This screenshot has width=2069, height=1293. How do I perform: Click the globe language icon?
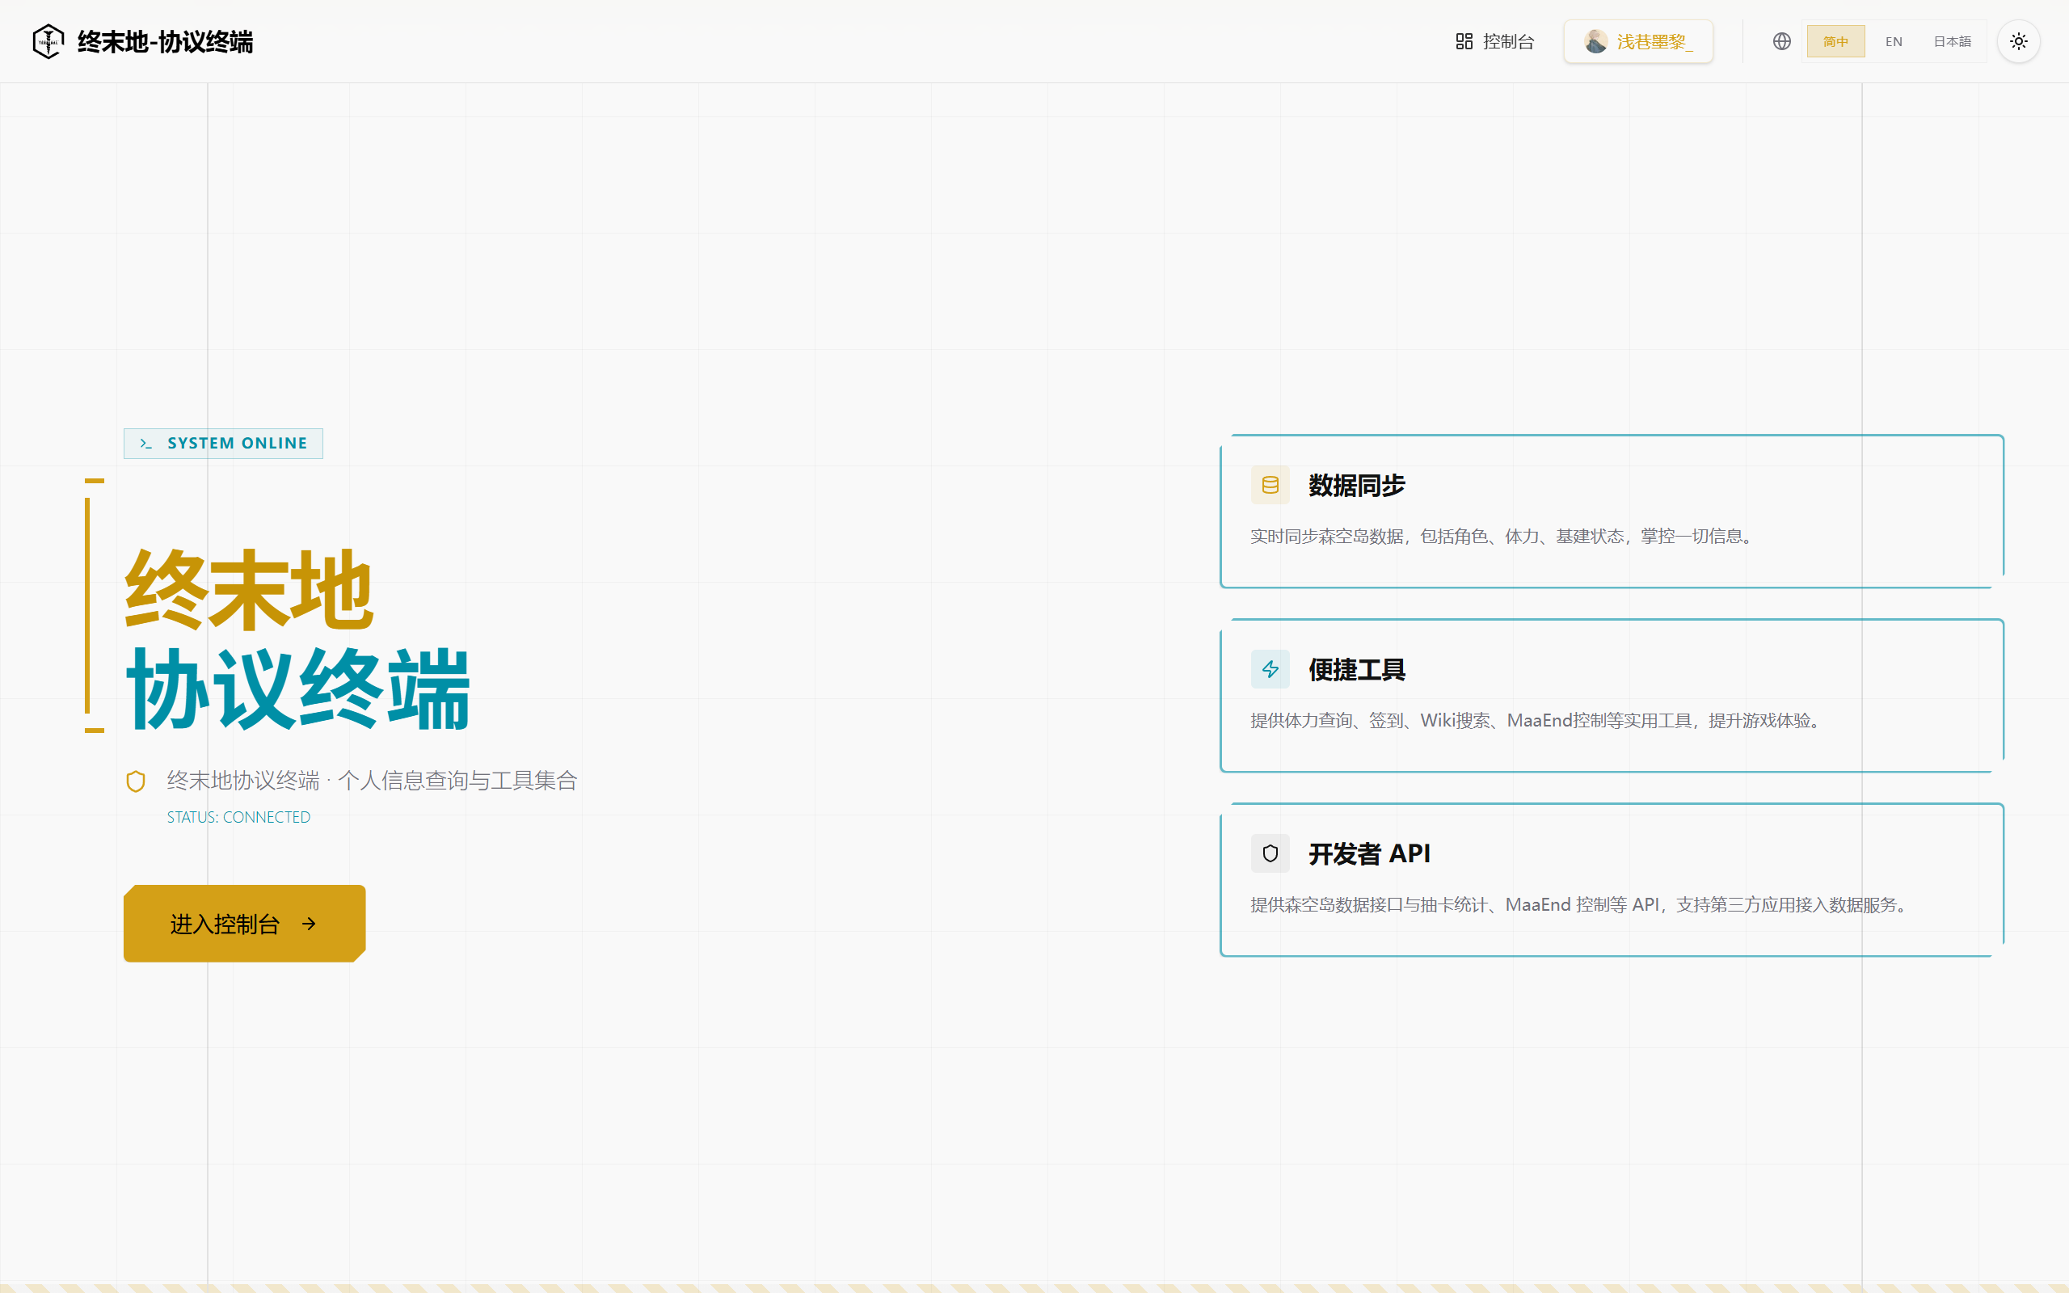click(x=1782, y=41)
